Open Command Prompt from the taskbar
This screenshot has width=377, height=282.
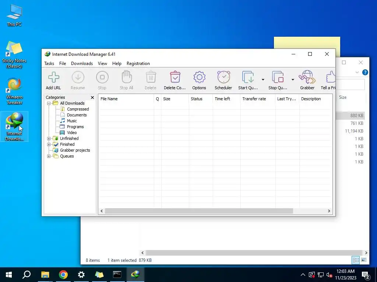[117, 275]
